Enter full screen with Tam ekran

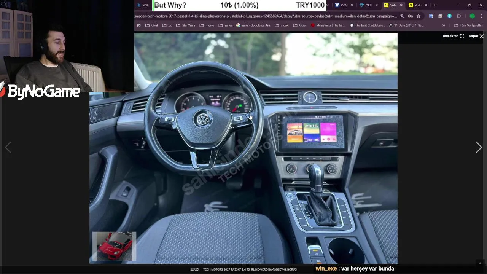[x=453, y=36]
